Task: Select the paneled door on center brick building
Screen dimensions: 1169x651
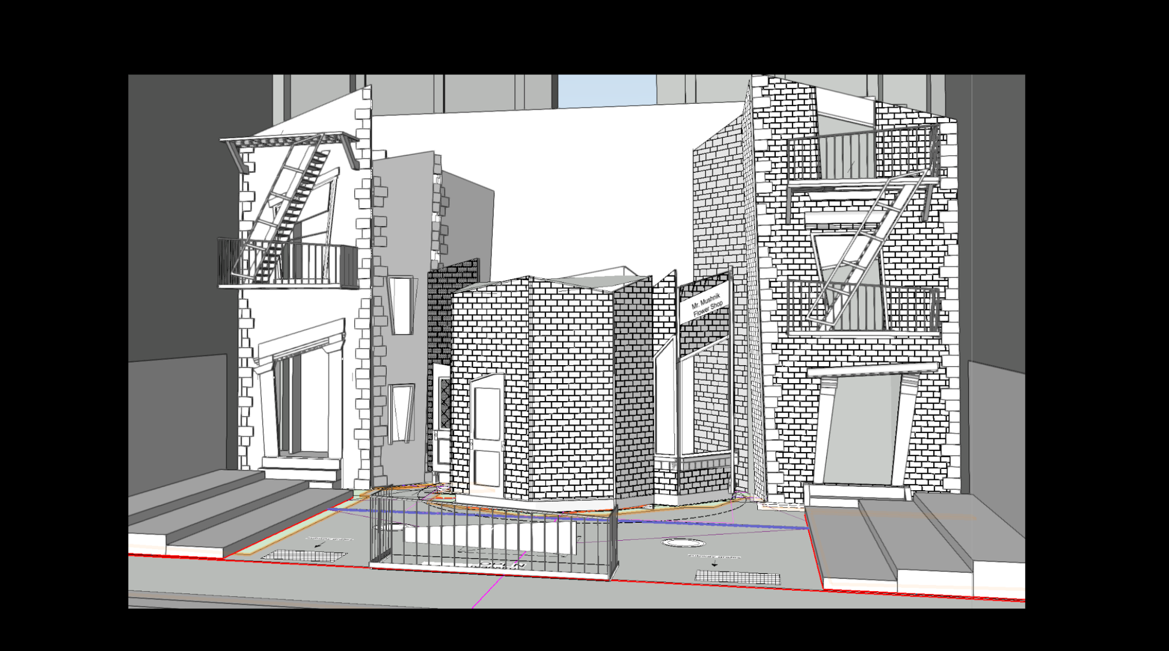Action: [487, 433]
